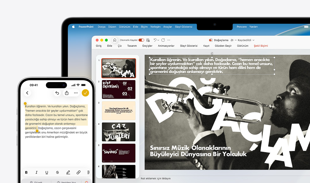Select slide 4 thumbnail showing trumpets
This screenshot has width=310, height=183.
point(118,132)
